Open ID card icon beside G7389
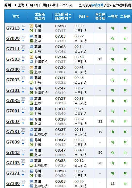The width and height of the screenshot is (132, 188). [x=23, y=182]
